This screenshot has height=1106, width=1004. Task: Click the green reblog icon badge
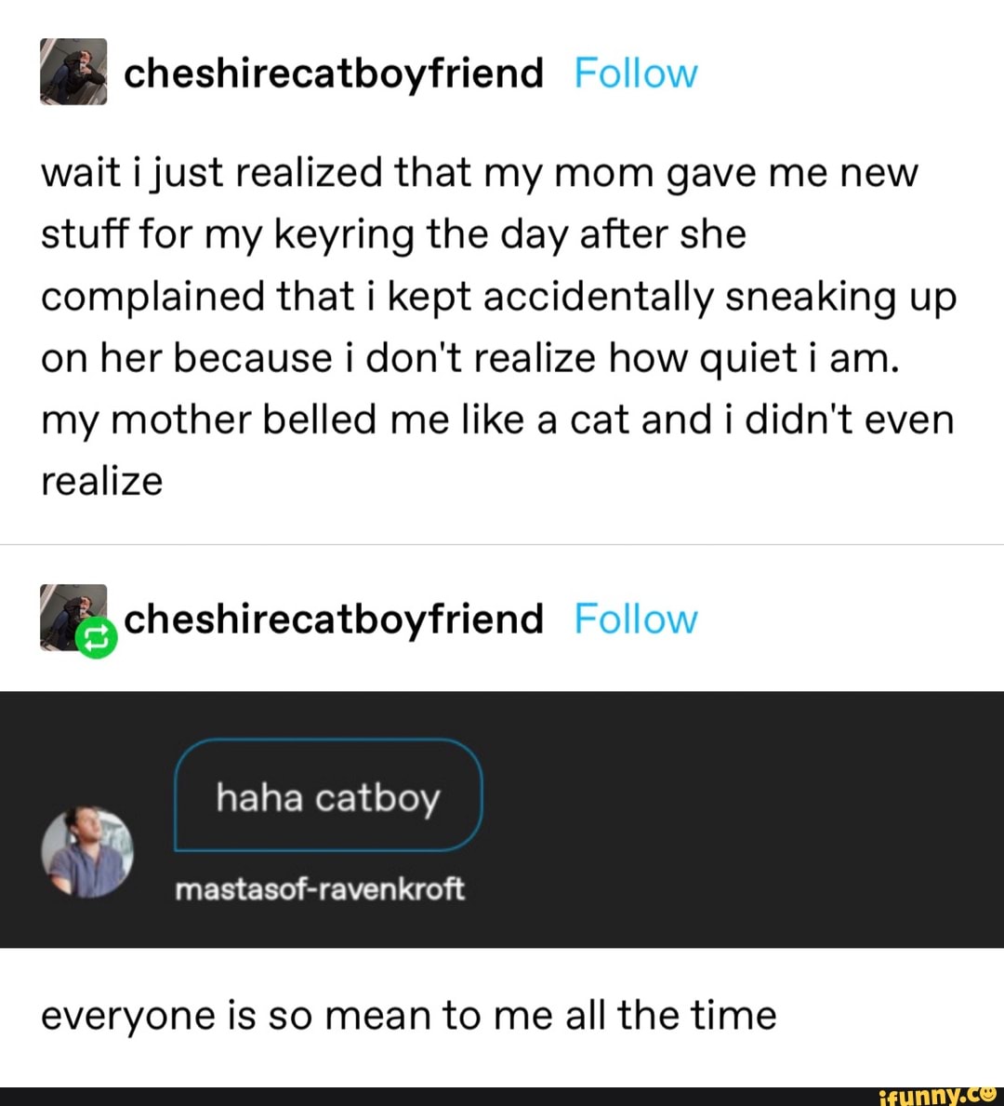click(97, 638)
